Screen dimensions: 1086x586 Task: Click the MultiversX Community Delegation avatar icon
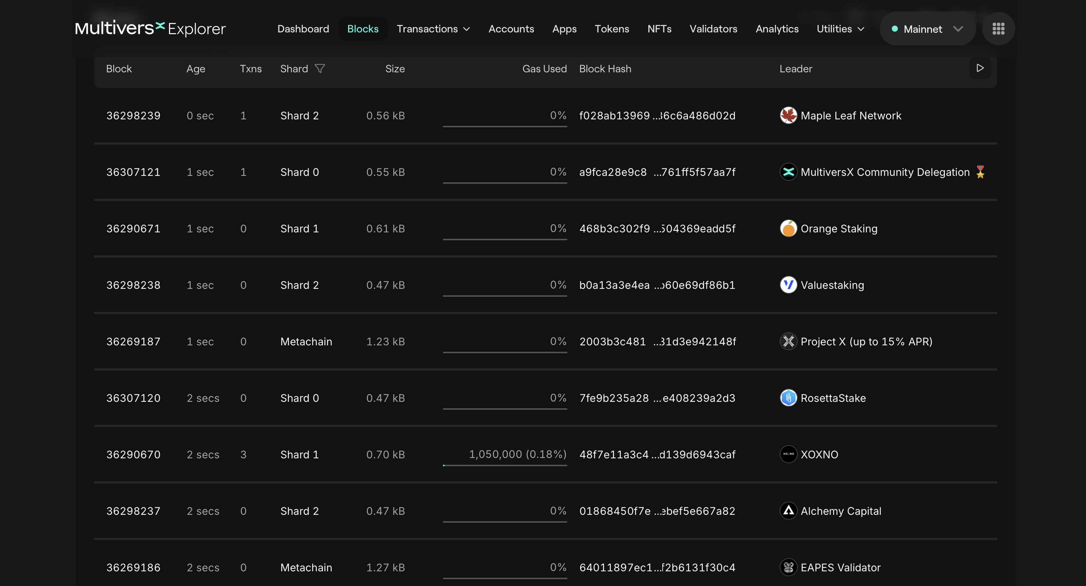(x=788, y=172)
